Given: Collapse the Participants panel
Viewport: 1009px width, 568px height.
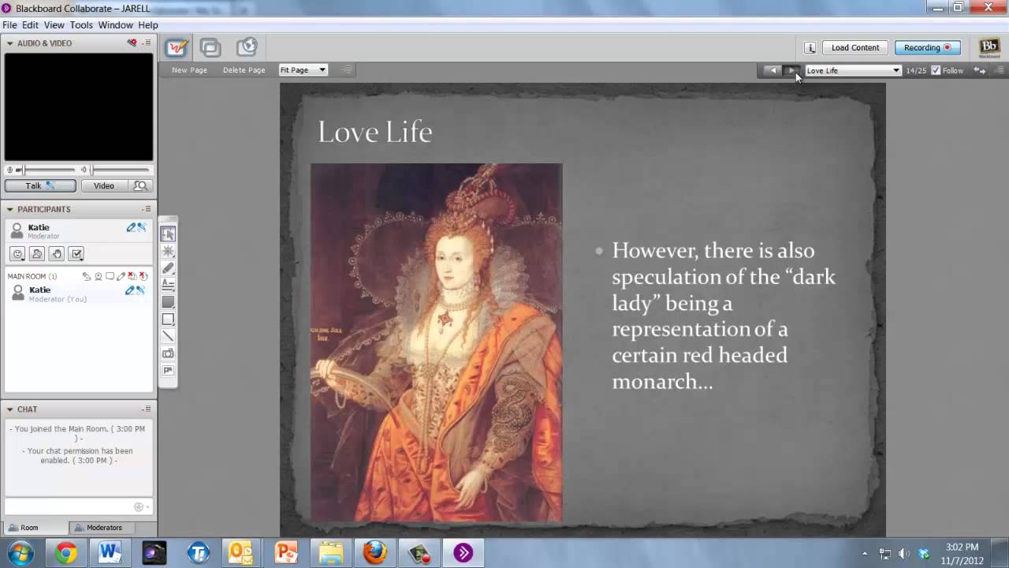Looking at the screenshot, I should (x=10, y=209).
